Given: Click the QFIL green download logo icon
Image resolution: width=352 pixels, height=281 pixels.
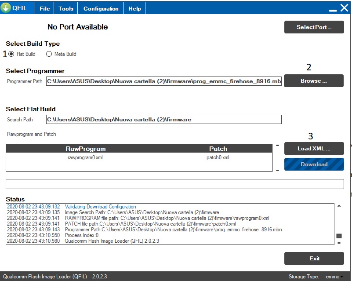Looking at the screenshot, I should (x=6, y=7).
